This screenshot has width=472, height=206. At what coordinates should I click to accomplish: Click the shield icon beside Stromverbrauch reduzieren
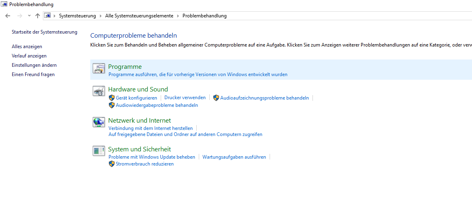(112, 164)
